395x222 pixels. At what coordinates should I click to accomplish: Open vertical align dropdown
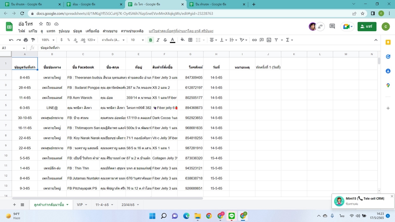(x=223, y=40)
